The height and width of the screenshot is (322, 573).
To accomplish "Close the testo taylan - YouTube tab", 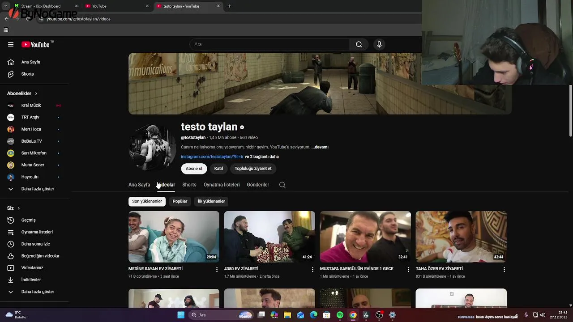I will pyautogui.click(x=218, y=6).
